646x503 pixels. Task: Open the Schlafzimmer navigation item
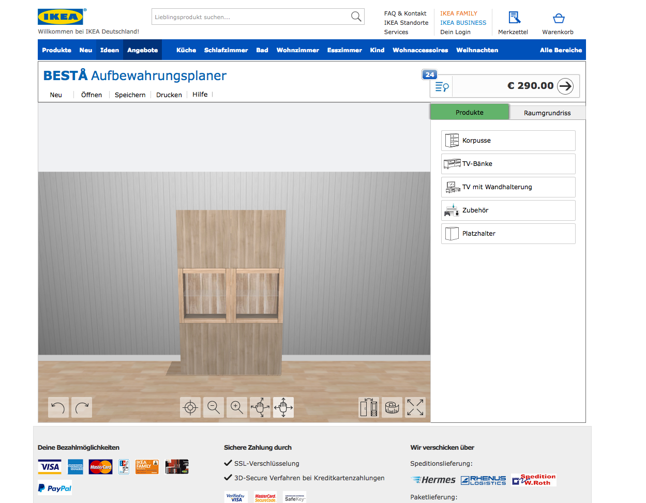tap(226, 50)
